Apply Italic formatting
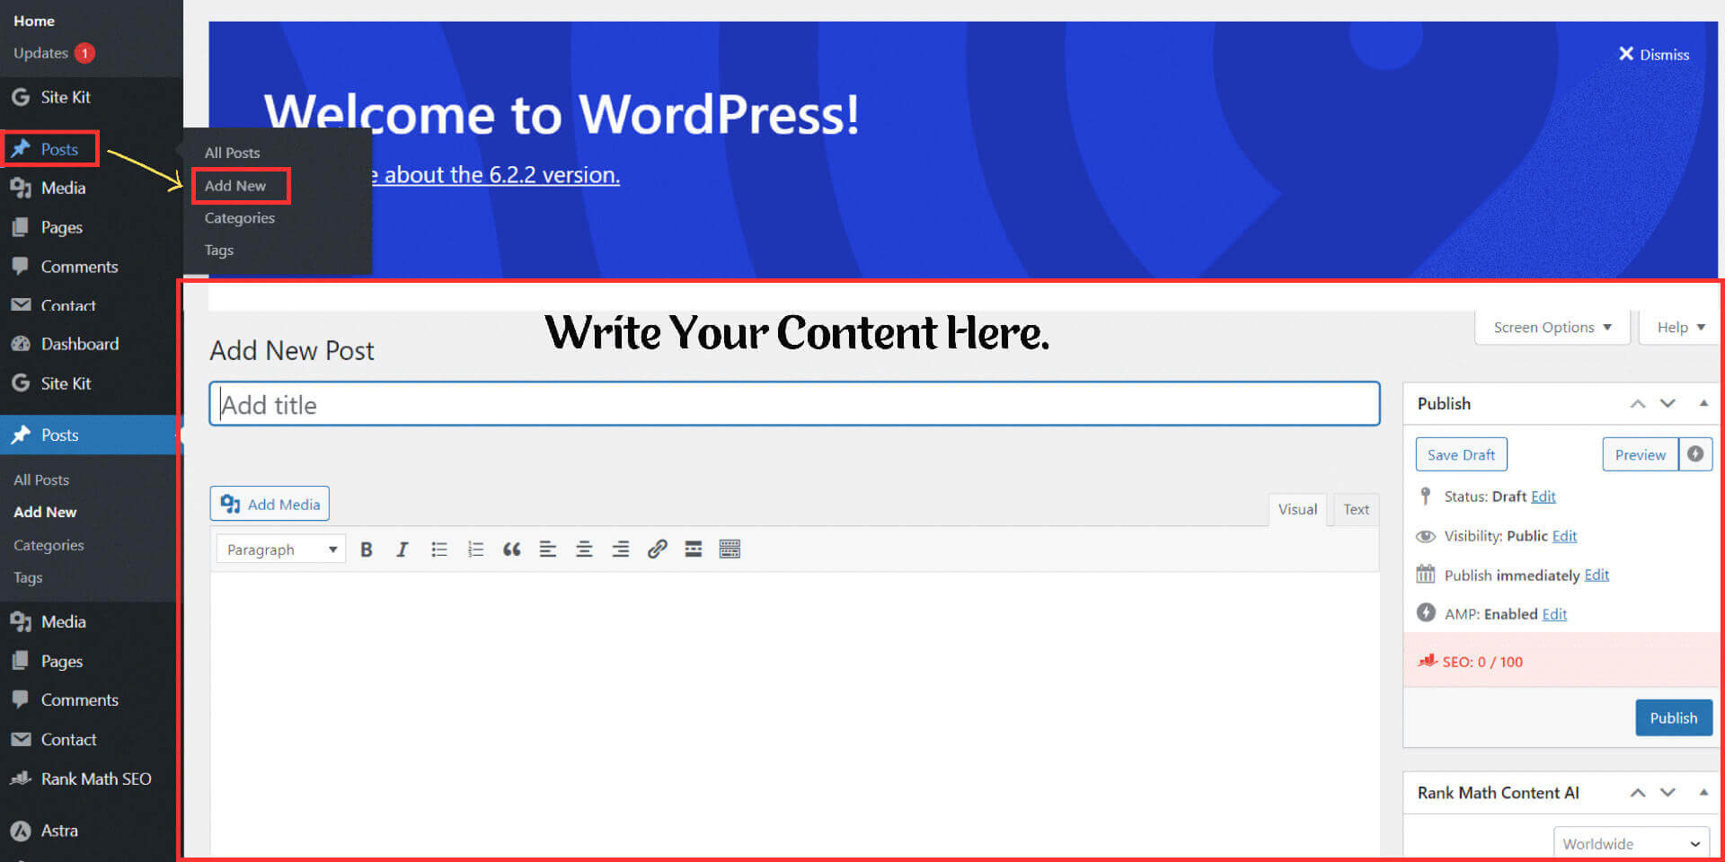The height and width of the screenshot is (862, 1725). pos(402,549)
